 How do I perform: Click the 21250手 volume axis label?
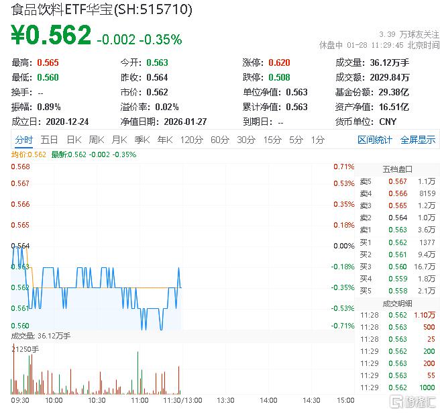25,349
